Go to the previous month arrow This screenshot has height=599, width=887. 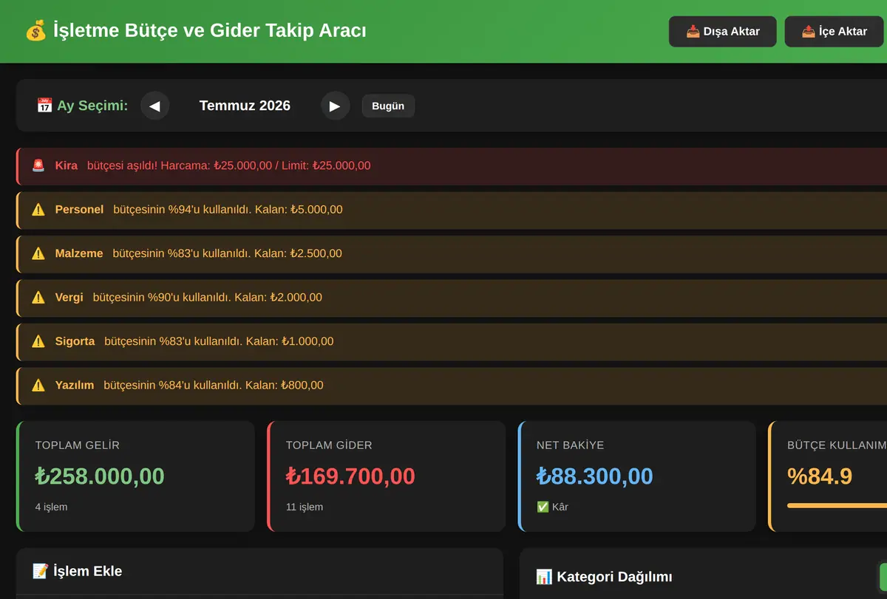(x=154, y=106)
